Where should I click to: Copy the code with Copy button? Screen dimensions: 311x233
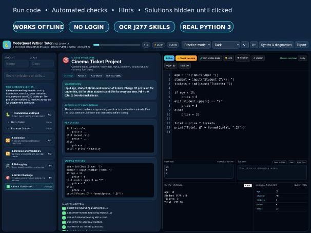(302, 58)
